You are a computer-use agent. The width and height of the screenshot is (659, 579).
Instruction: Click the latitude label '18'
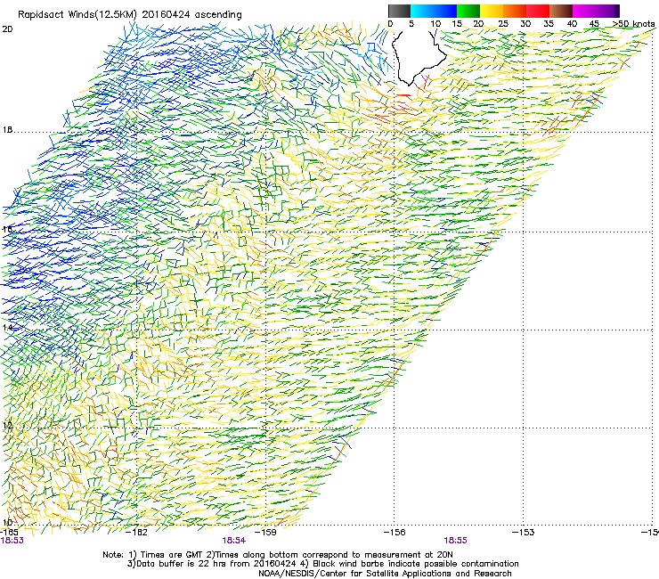tap(7, 130)
